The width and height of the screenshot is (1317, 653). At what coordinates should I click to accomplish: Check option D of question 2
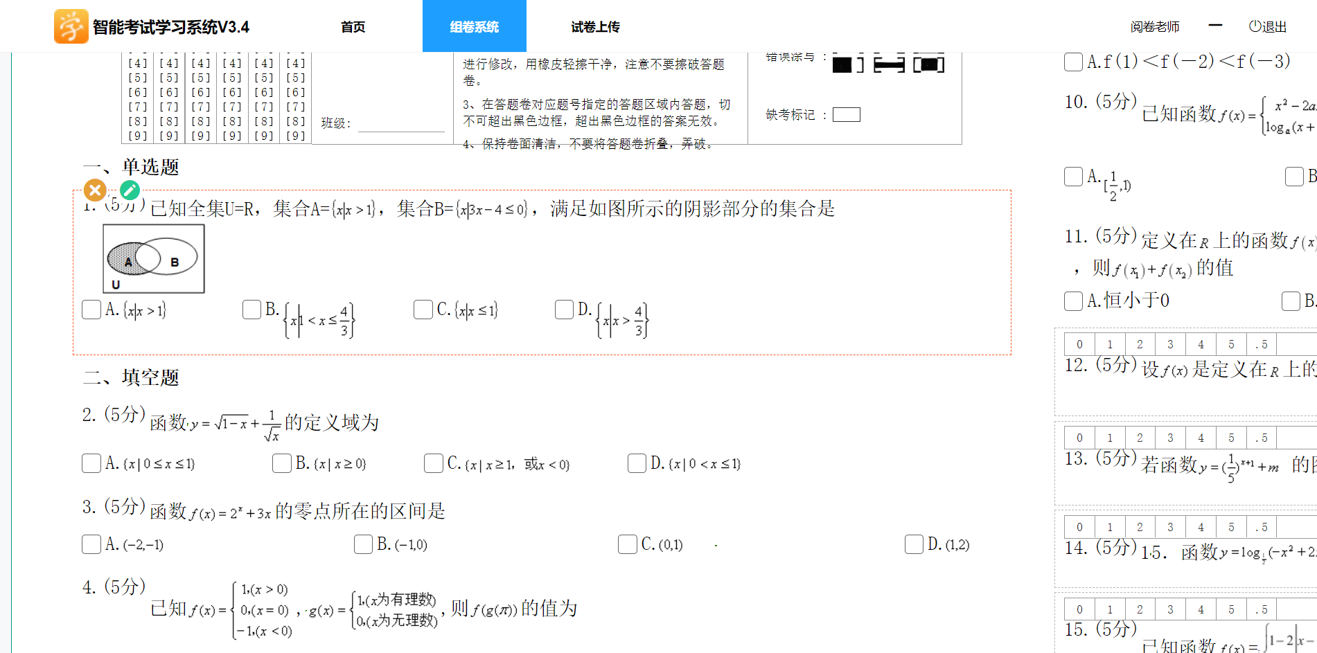pyautogui.click(x=637, y=463)
